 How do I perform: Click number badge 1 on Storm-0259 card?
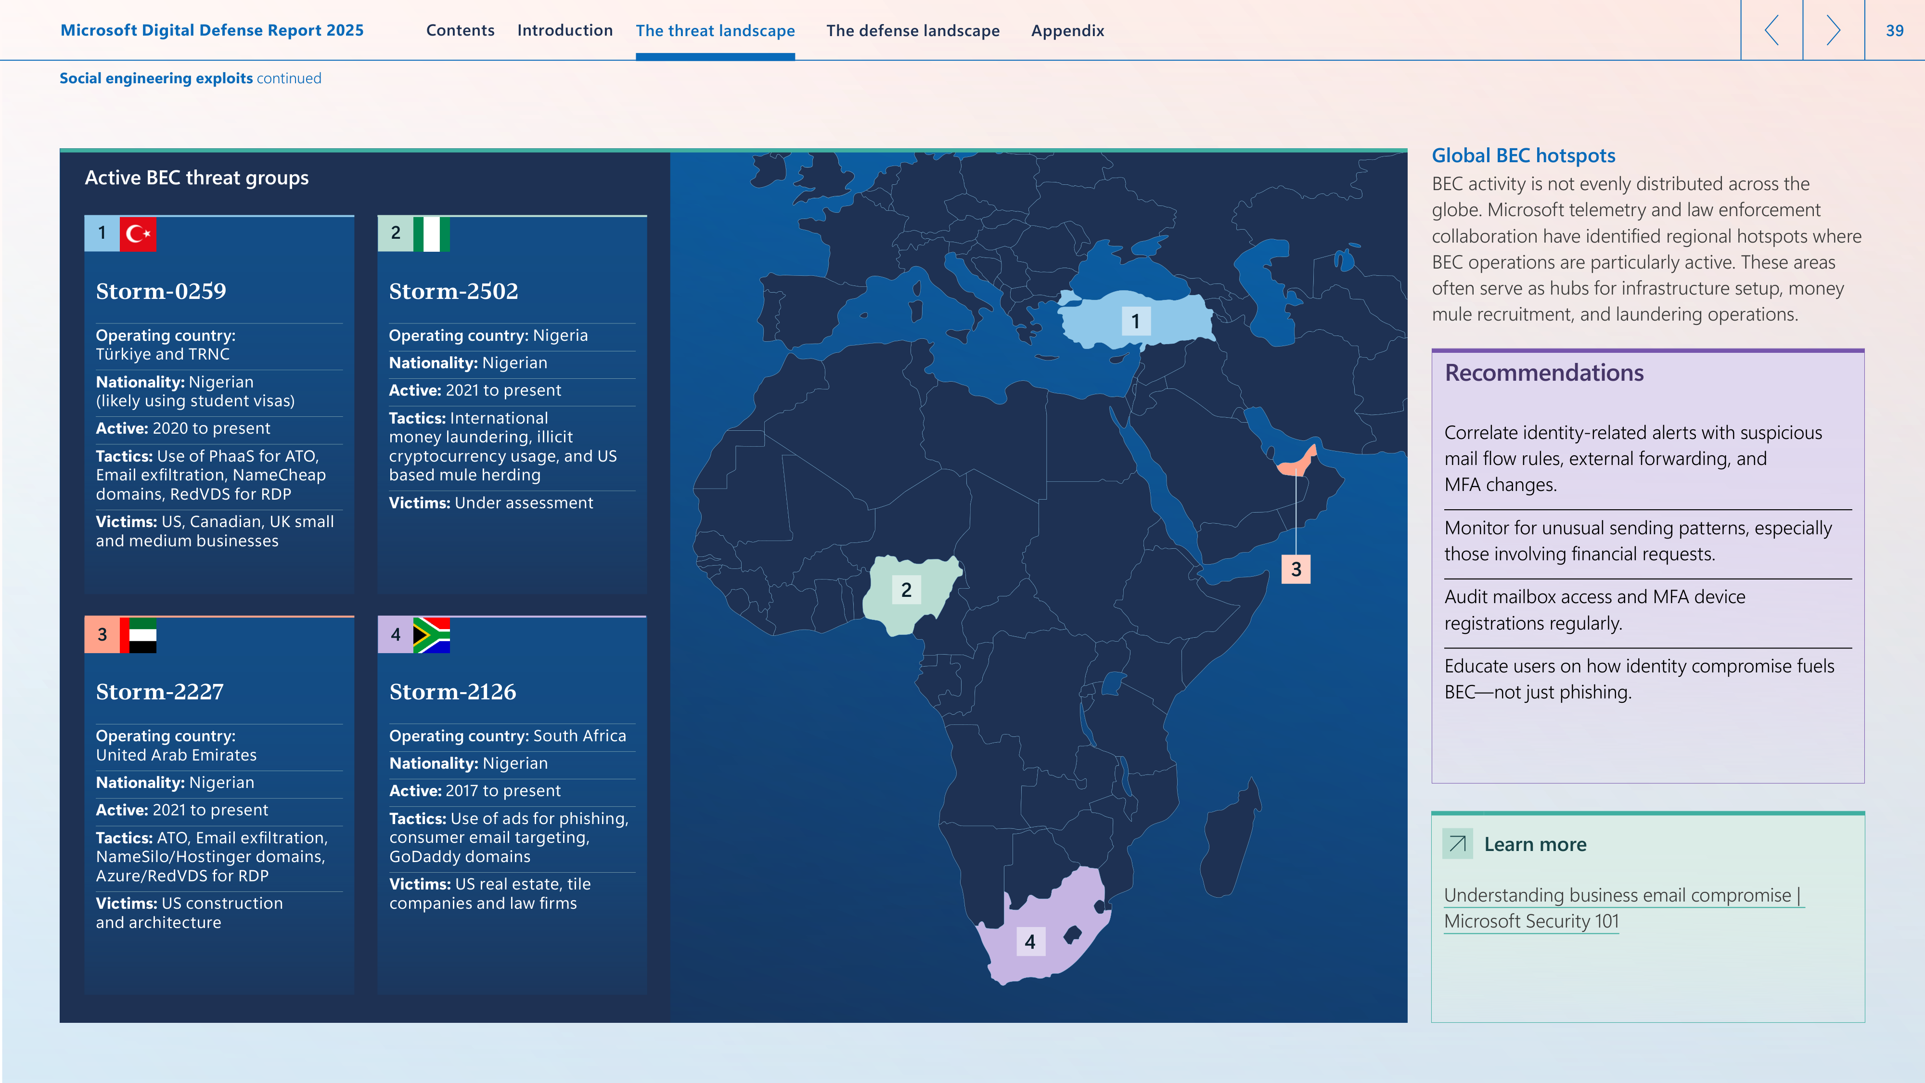103,234
